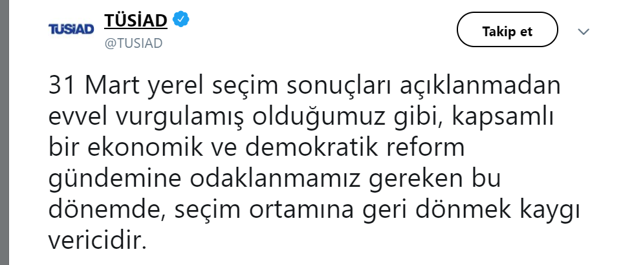Follow the account with Takip et
The image size is (623, 265).
pyautogui.click(x=507, y=31)
